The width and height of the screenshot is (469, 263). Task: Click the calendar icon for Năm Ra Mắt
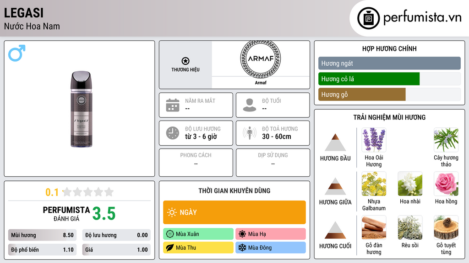tap(173, 105)
